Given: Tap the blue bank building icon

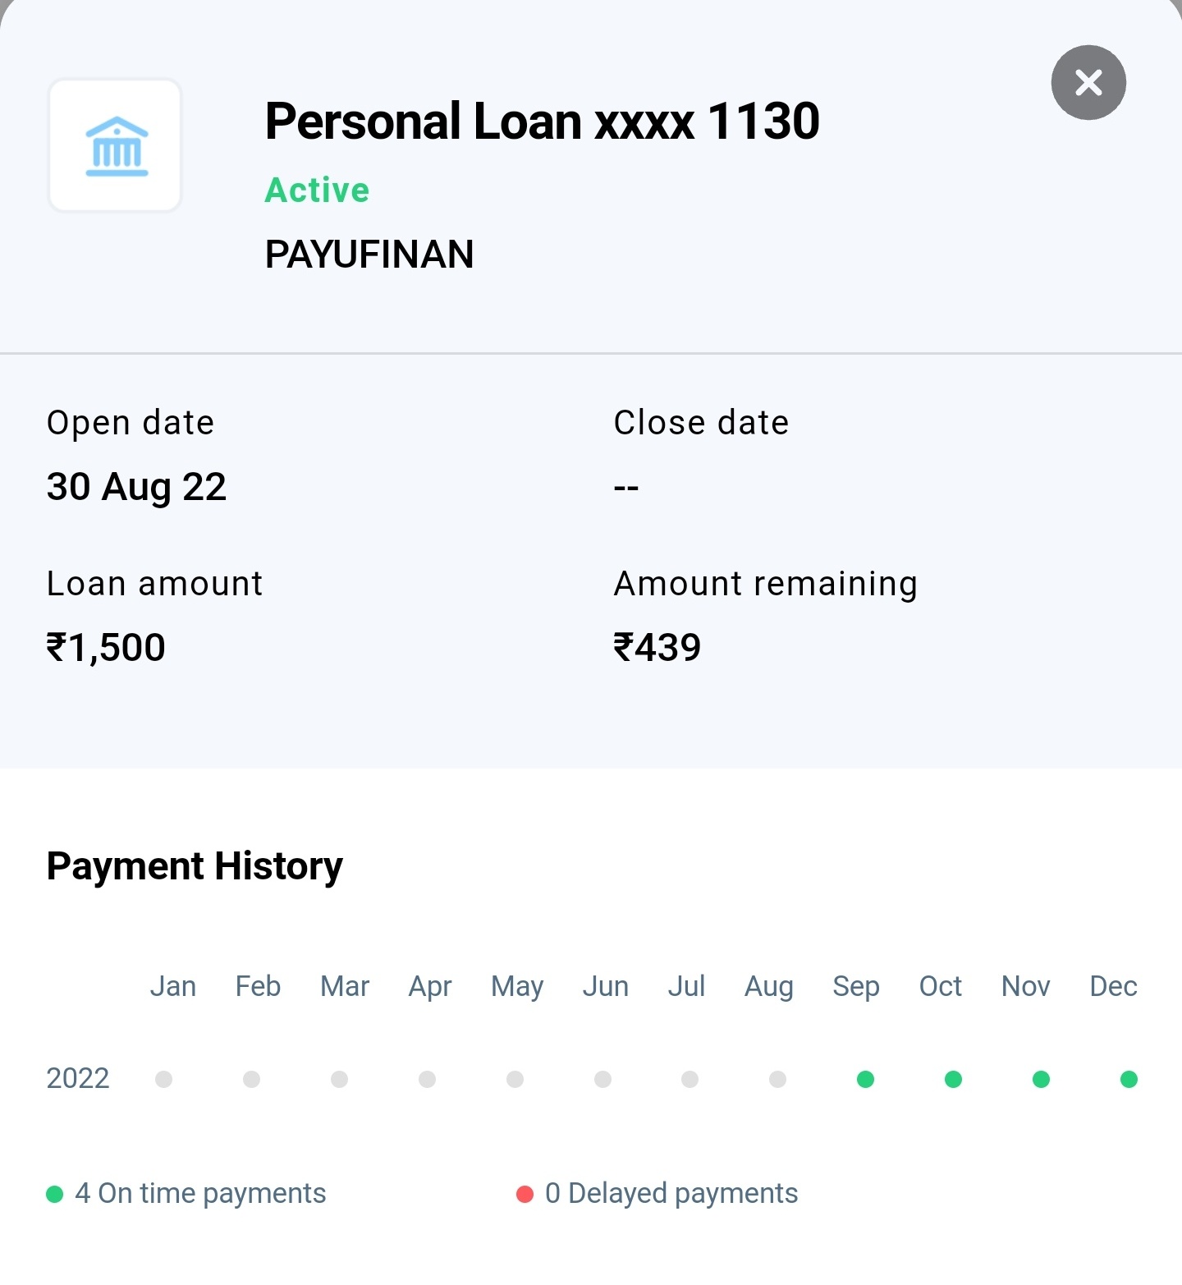Looking at the screenshot, I should [x=116, y=146].
